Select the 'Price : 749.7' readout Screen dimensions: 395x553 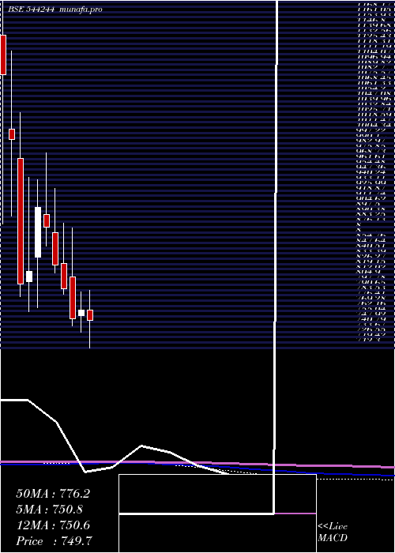tap(55, 541)
